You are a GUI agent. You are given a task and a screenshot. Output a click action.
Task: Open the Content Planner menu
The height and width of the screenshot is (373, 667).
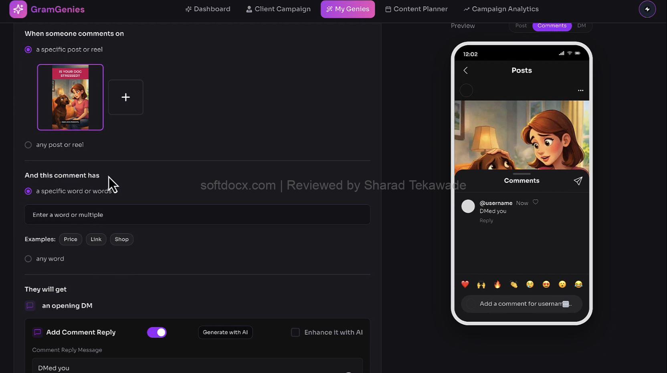[416, 9]
